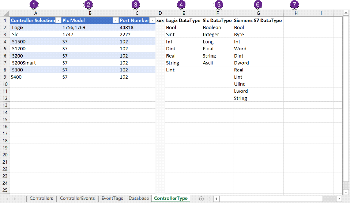Image resolution: width=350 pixels, height=203 pixels.
Task: Select row 25 header
Action: [x=5, y=190]
